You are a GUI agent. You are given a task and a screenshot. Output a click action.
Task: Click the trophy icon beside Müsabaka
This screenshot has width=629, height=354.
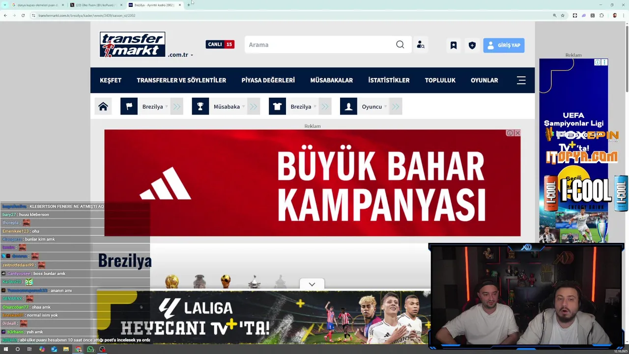(x=200, y=106)
